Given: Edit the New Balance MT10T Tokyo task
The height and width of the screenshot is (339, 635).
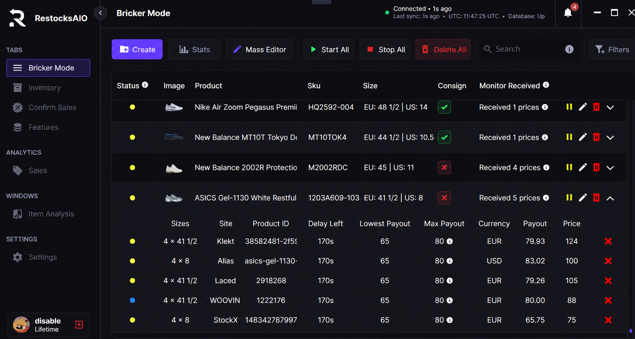Looking at the screenshot, I should point(583,137).
